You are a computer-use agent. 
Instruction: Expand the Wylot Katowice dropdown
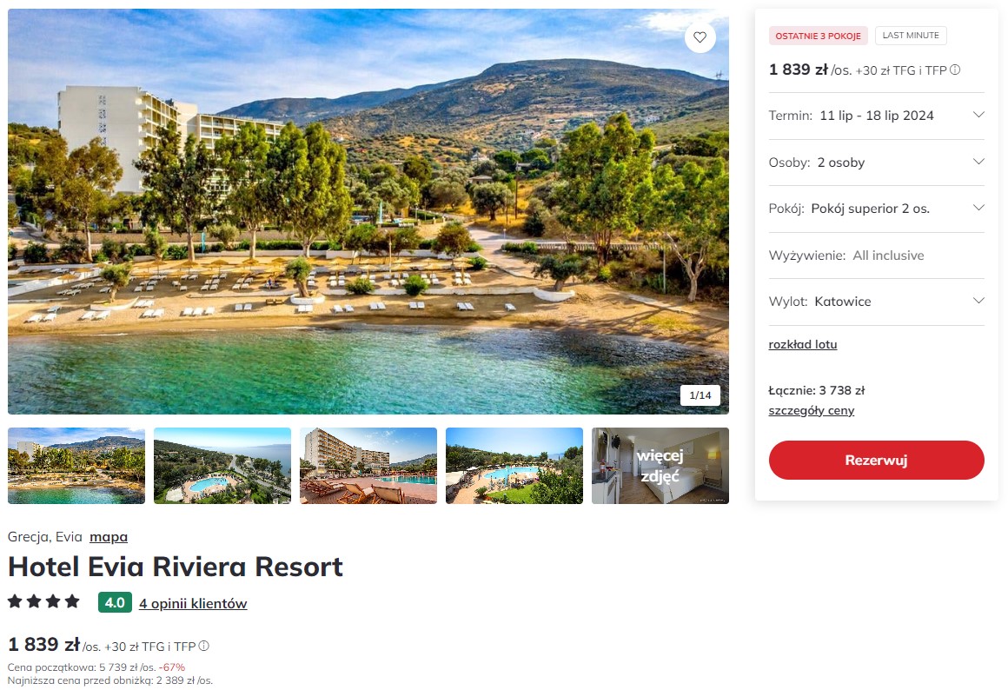876,302
